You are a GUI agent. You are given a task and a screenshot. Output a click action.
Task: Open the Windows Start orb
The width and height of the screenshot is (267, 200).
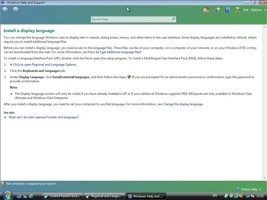point(7,196)
